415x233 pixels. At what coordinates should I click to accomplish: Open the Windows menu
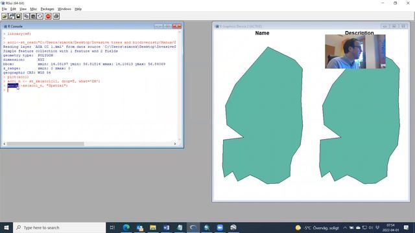(x=64, y=9)
